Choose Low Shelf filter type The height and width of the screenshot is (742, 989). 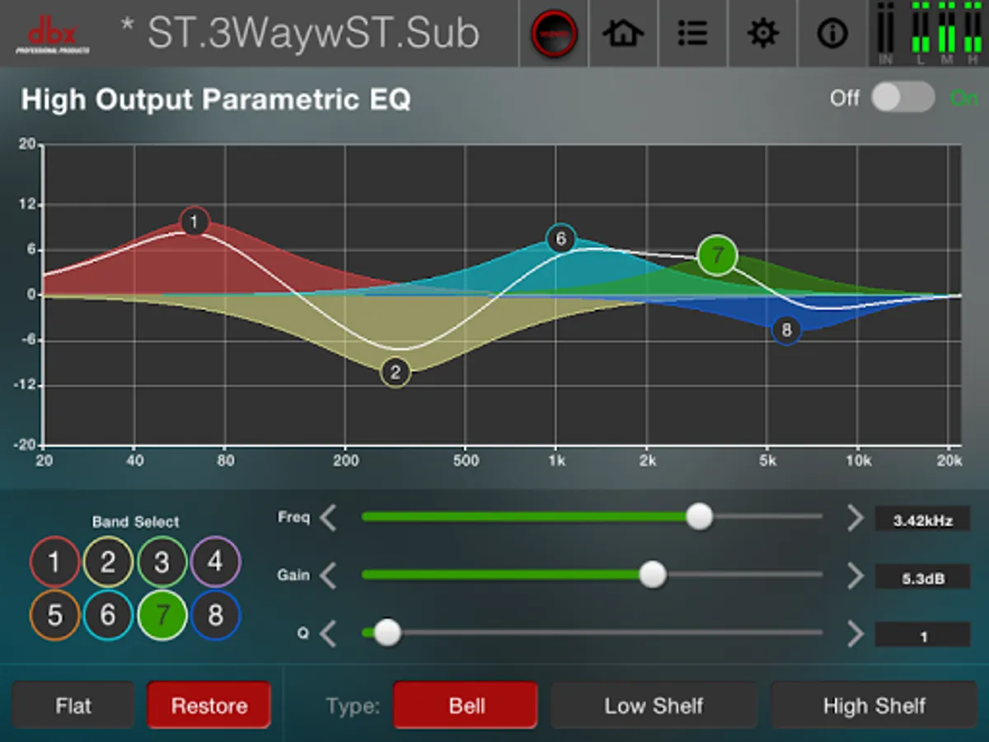(654, 706)
